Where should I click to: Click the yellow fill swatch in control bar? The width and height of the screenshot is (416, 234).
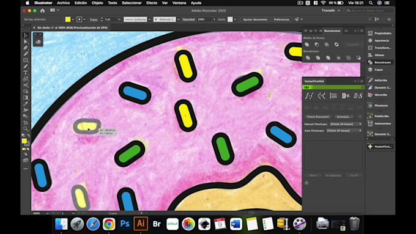click(x=68, y=20)
